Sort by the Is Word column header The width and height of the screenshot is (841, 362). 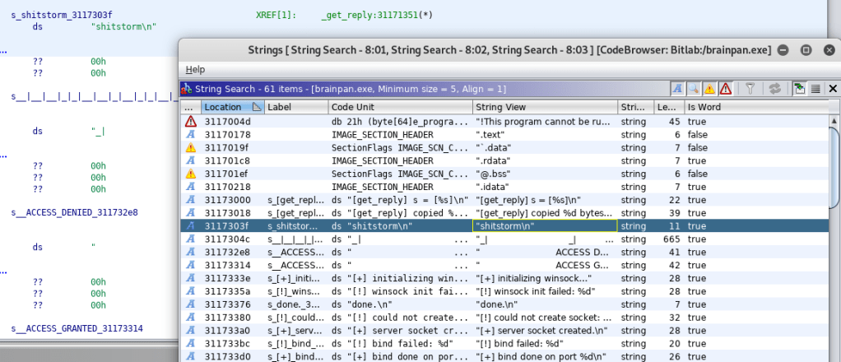(704, 107)
